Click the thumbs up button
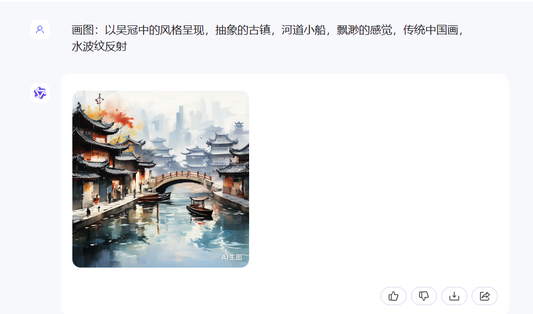This screenshot has width=533, height=314. 393,296
